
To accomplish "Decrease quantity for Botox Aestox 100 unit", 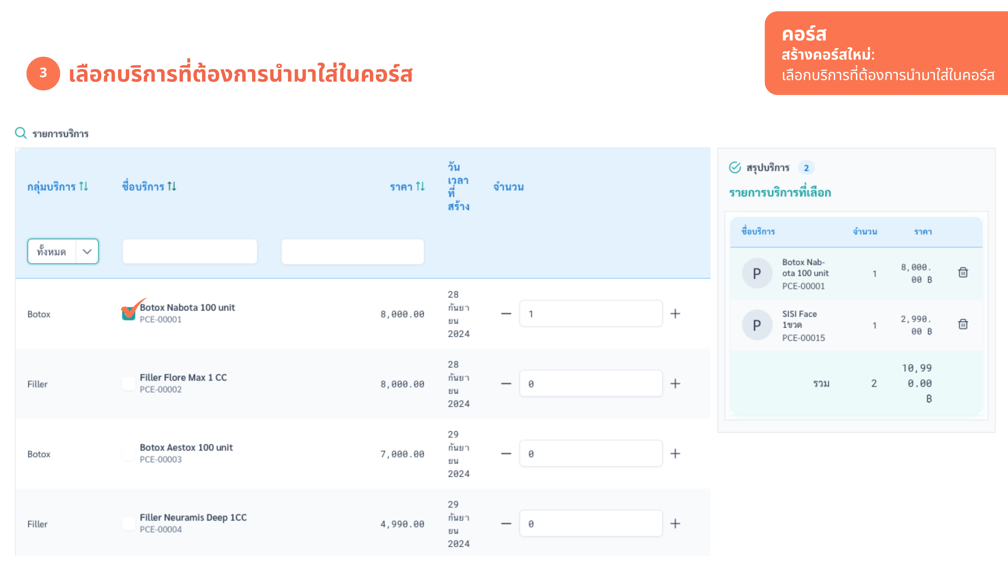I will pyautogui.click(x=506, y=454).
